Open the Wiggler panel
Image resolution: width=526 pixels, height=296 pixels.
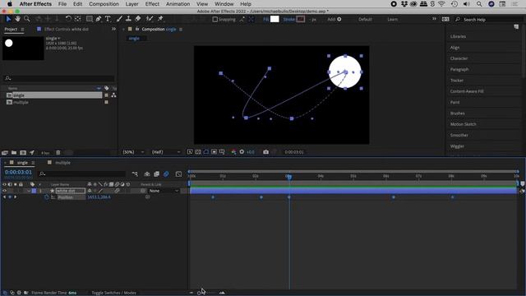pyautogui.click(x=457, y=146)
